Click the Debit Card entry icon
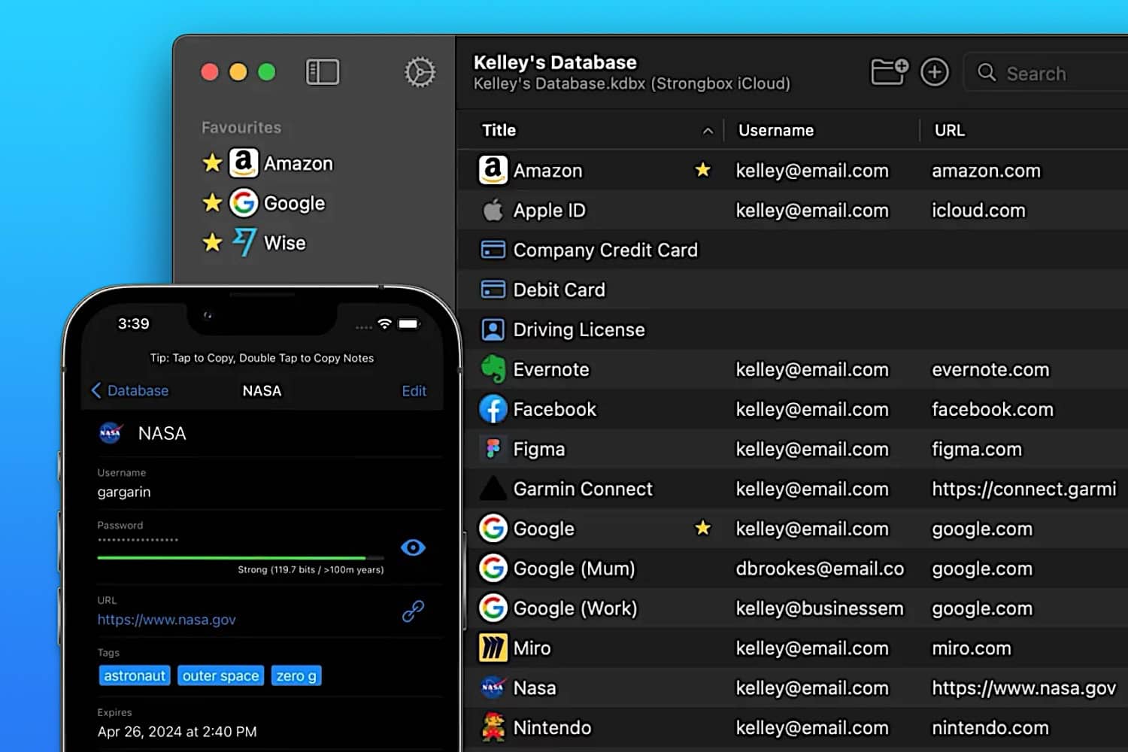The width and height of the screenshot is (1128, 752). pyautogui.click(x=493, y=290)
